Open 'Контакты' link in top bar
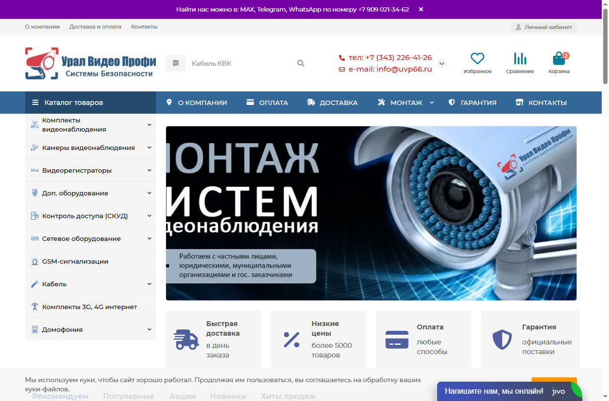609x401 pixels. tap(144, 27)
